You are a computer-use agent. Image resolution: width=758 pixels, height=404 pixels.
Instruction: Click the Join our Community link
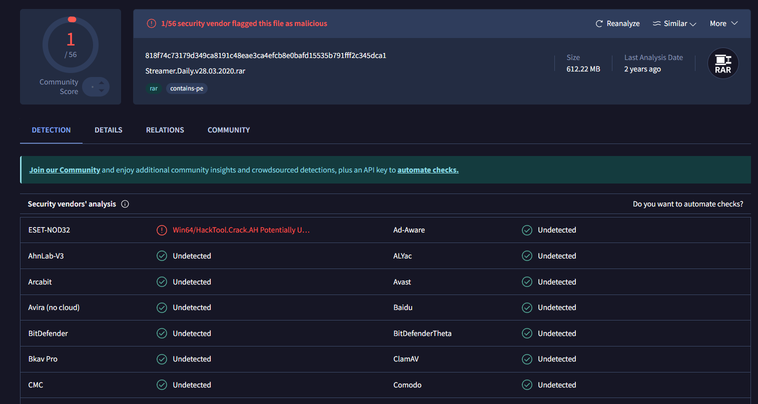click(x=65, y=170)
